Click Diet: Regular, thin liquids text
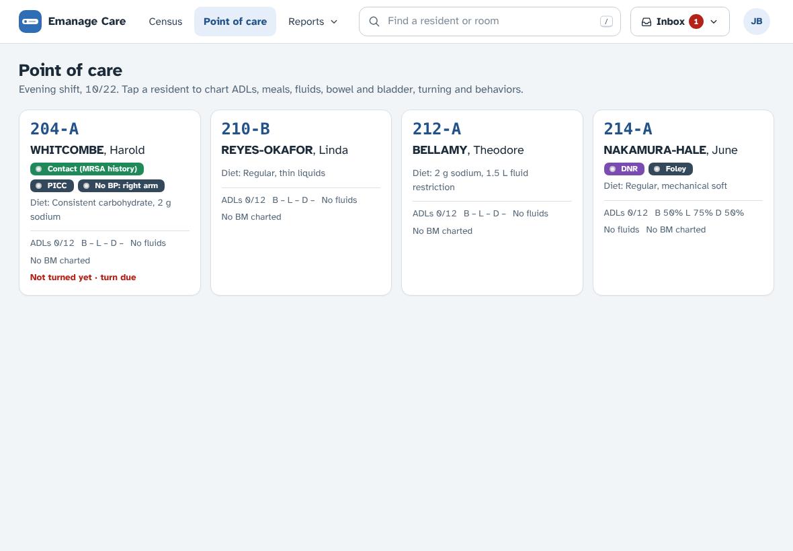Viewport: 793px width, 551px height. [x=273, y=173]
